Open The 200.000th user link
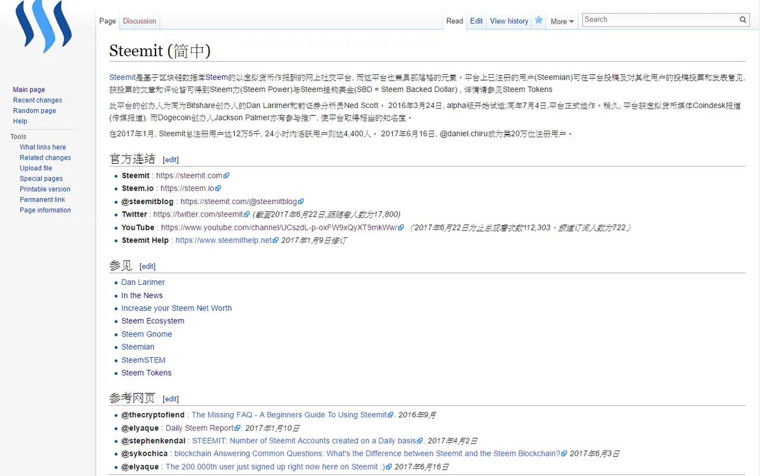Image resolution: width=760 pixels, height=476 pixels. pos(278,467)
